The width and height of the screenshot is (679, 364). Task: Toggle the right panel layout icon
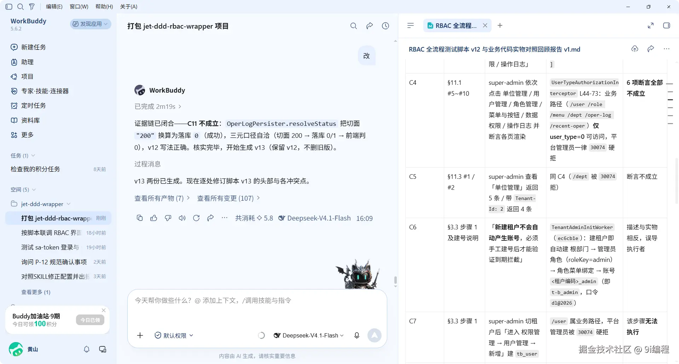(x=667, y=25)
